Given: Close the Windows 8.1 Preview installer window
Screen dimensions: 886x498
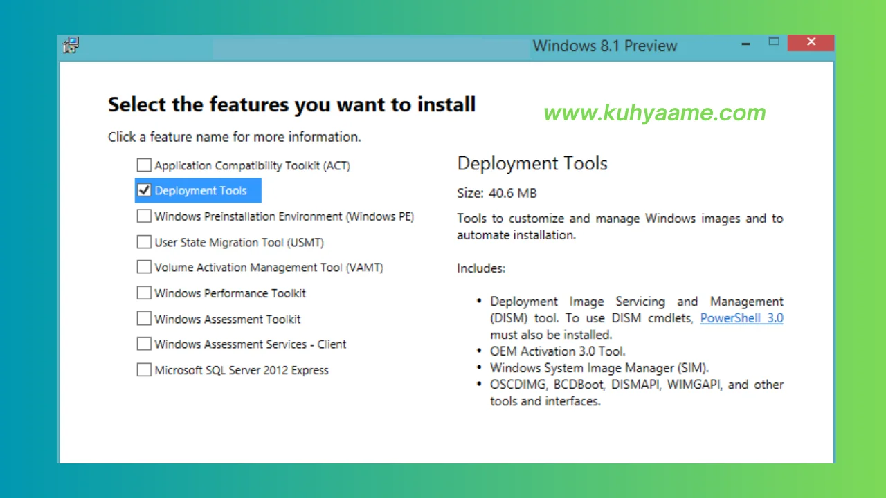Looking at the screenshot, I should click(811, 42).
